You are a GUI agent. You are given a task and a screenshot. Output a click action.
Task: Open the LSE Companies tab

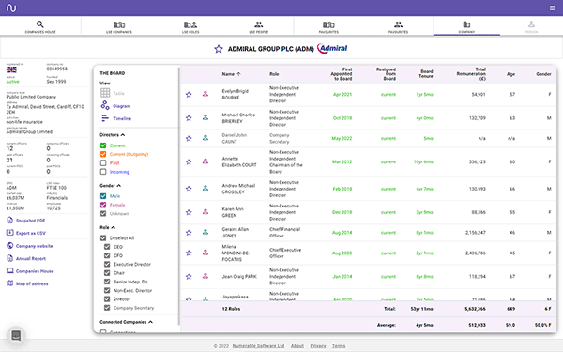tap(119, 26)
